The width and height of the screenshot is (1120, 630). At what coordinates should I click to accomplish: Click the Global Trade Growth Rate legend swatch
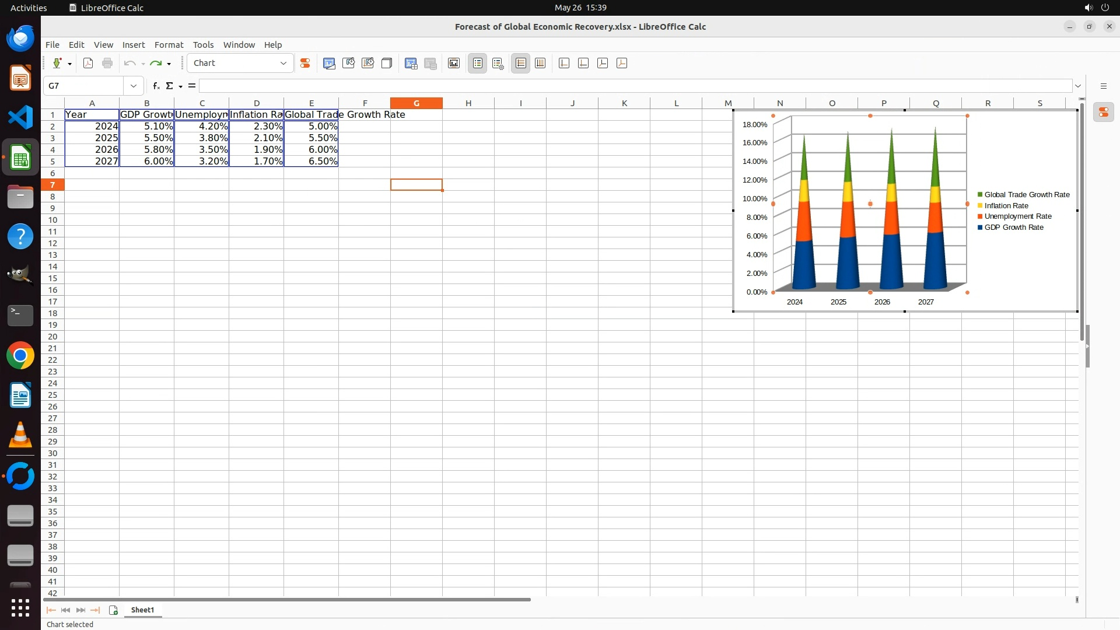pyautogui.click(x=980, y=195)
